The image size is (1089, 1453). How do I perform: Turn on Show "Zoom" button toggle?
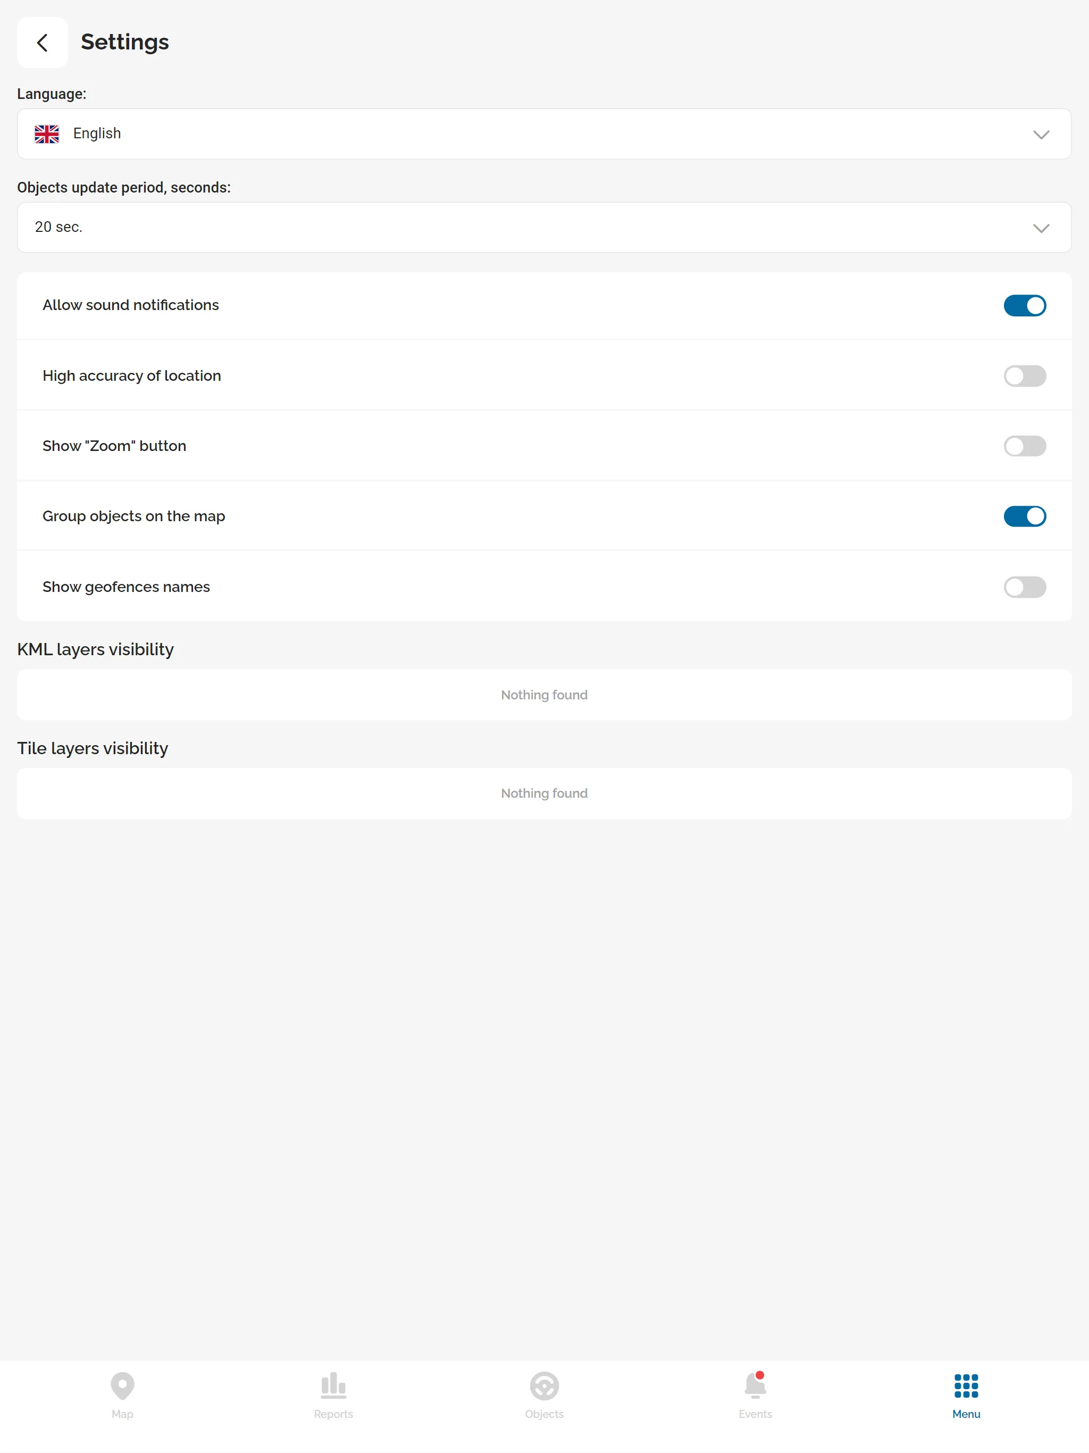(x=1024, y=446)
